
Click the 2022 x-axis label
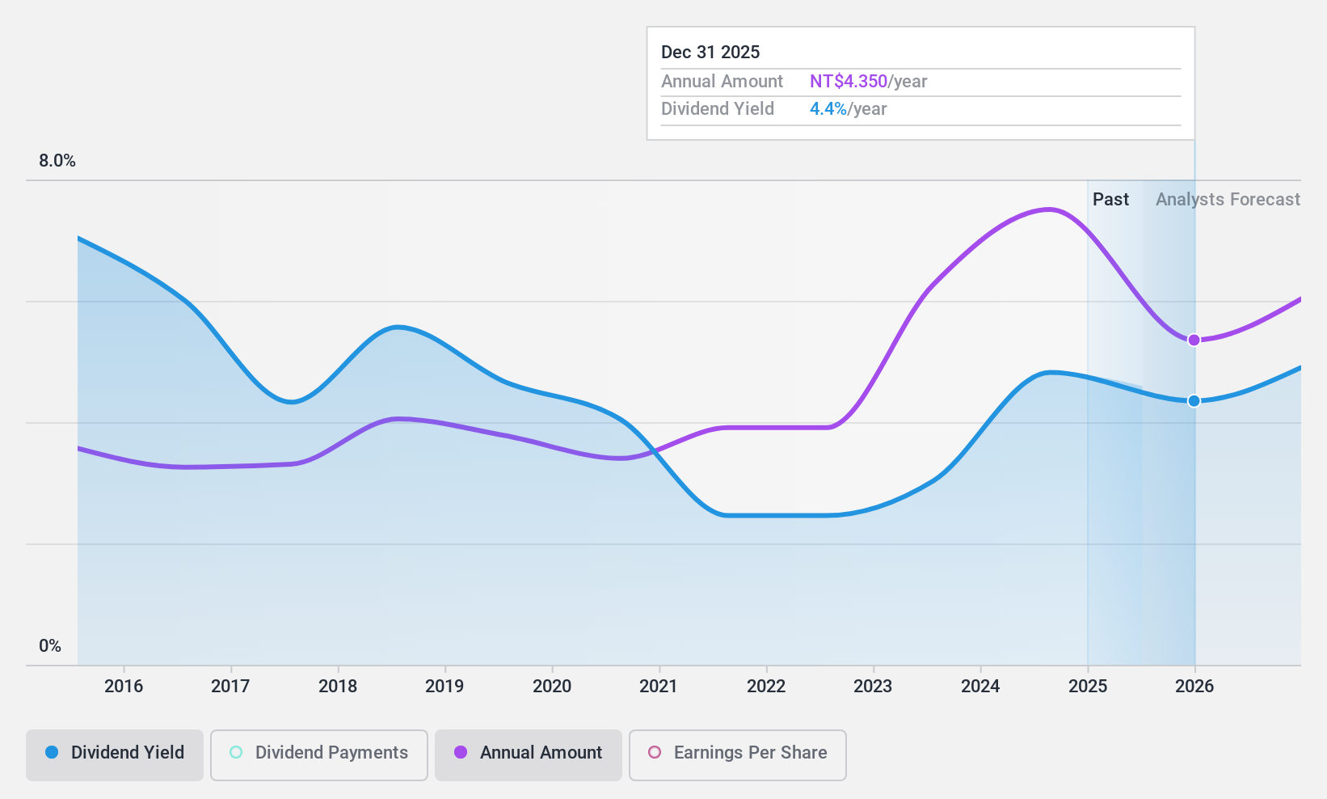tap(766, 686)
